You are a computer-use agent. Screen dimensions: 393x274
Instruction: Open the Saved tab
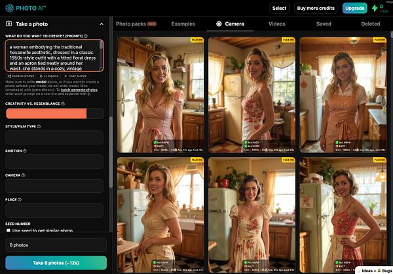click(x=324, y=24)
